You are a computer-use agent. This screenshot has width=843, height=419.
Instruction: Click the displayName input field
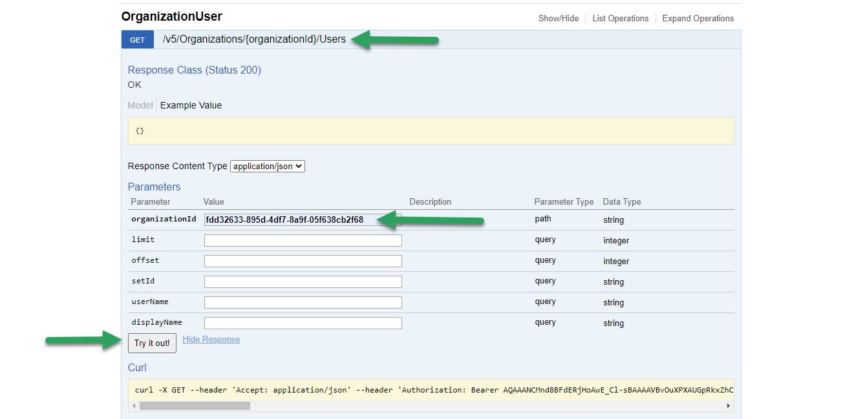point(303,323)
